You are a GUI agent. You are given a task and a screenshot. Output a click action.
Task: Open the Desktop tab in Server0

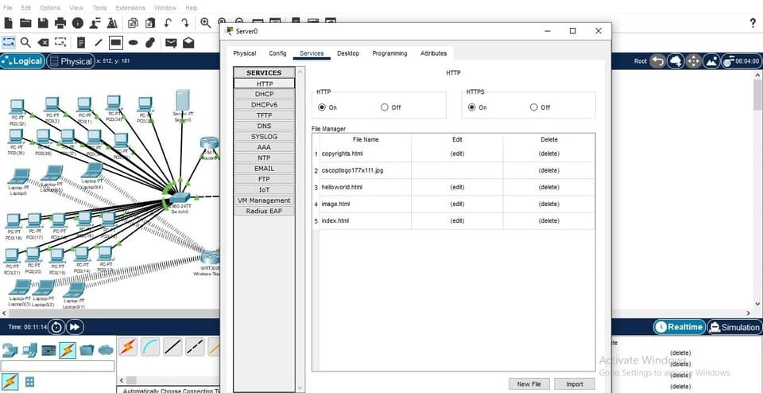click(348, 53)
